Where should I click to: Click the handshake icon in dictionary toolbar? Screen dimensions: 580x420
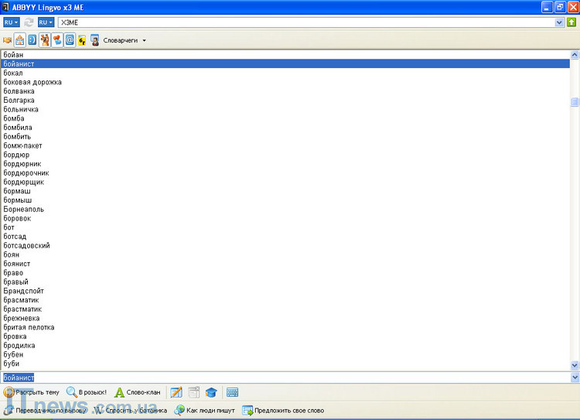coord(8,39)
